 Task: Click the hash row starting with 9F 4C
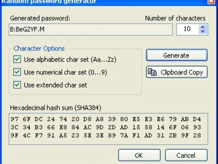pyautogui.click(x=106, y=135)
